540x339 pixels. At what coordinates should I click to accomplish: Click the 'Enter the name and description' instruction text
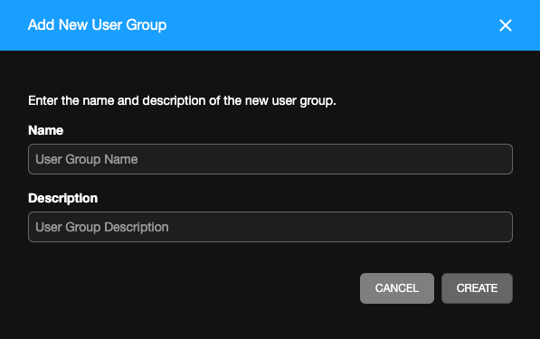tap(182, 101)
